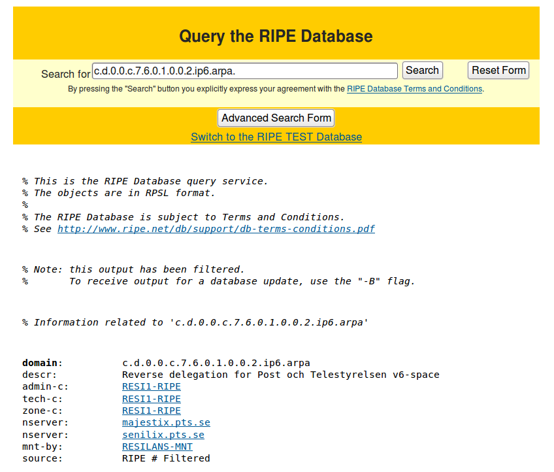
Task: Click the Search button
Action: [x=422, y=71]
